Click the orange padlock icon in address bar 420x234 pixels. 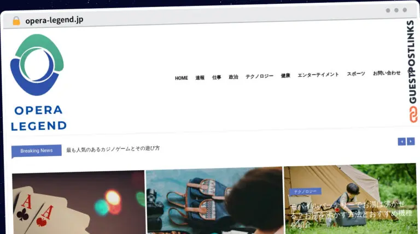click(x=16, y=21)
